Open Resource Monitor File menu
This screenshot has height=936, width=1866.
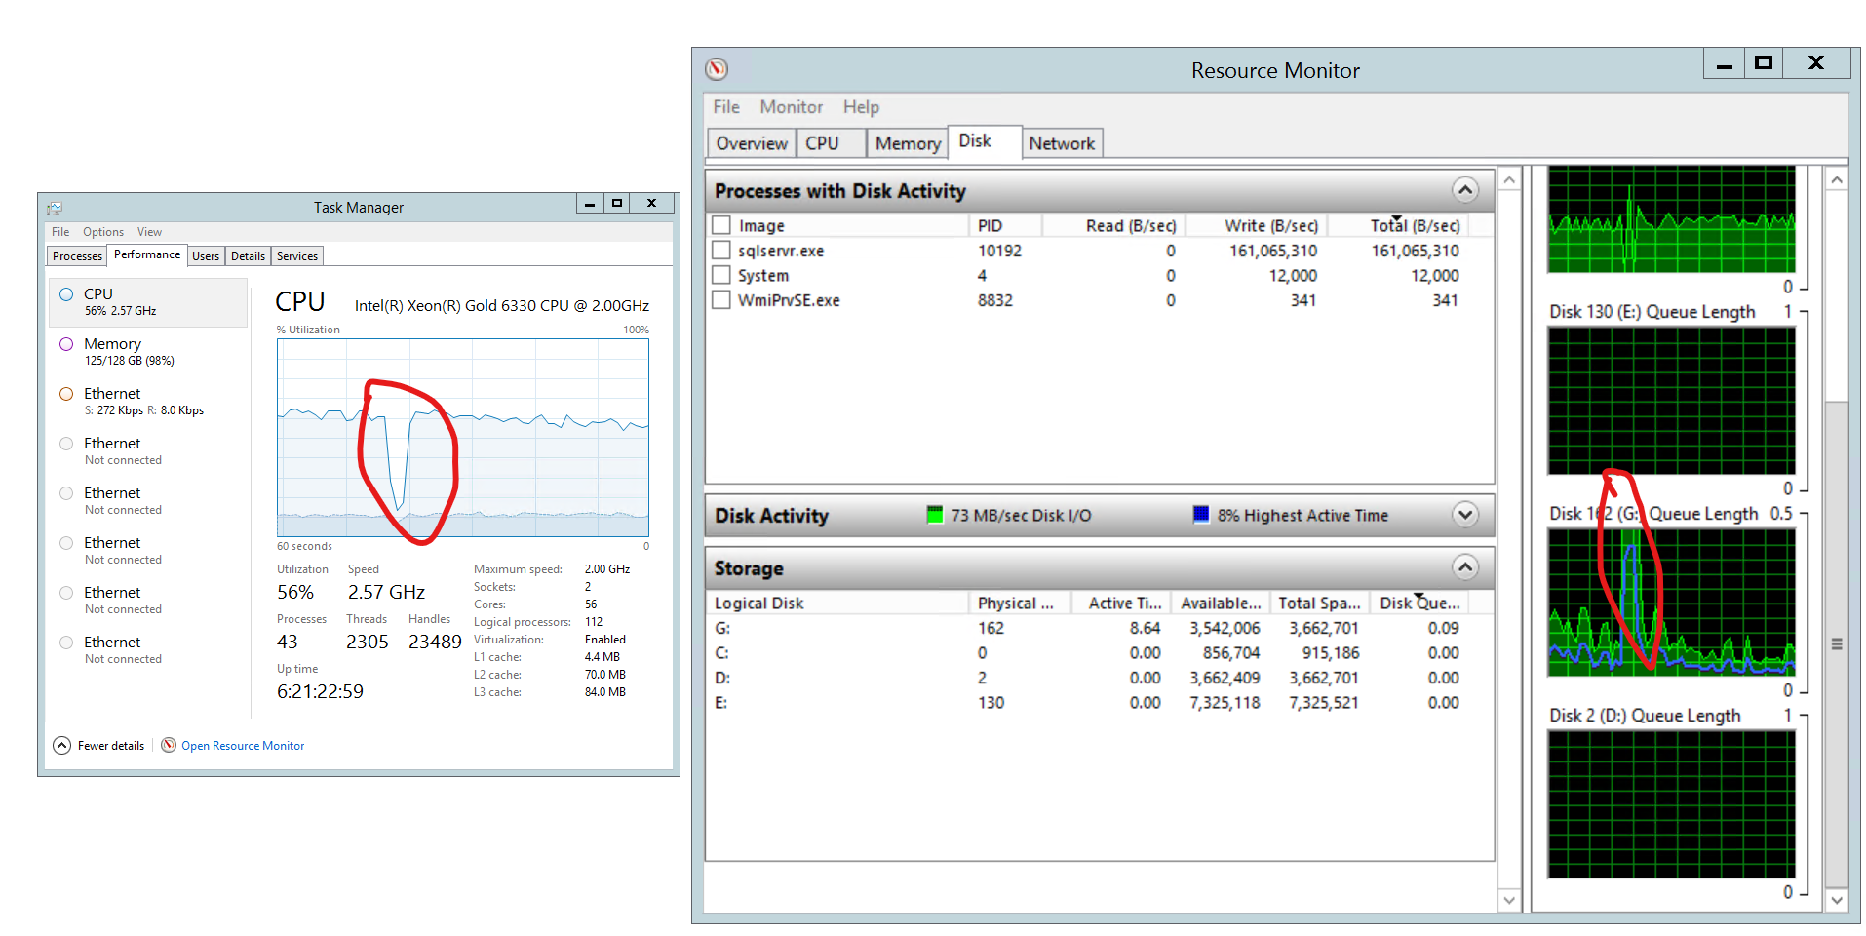coord(726,107)
